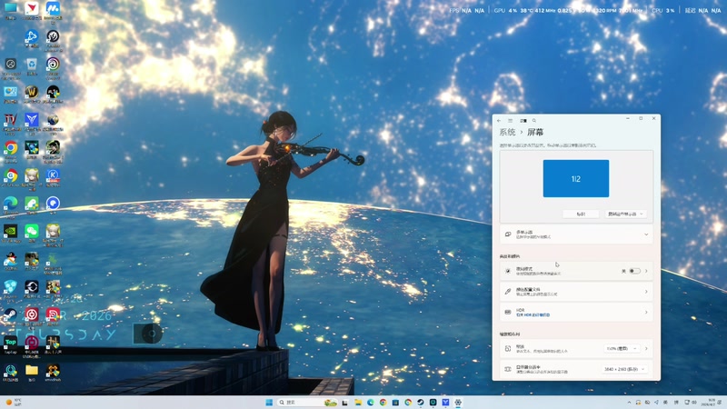Open the red TV-logo desktop icon
Viewport: 727px width, 409px height.
pyautogui.click(x=10, y=120)
